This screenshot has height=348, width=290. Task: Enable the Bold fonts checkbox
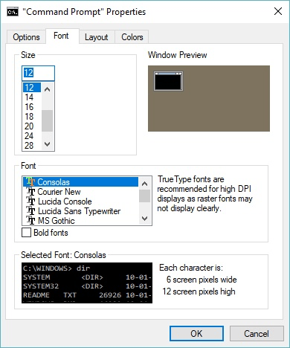pyautogui.click(x=26, y=233)
